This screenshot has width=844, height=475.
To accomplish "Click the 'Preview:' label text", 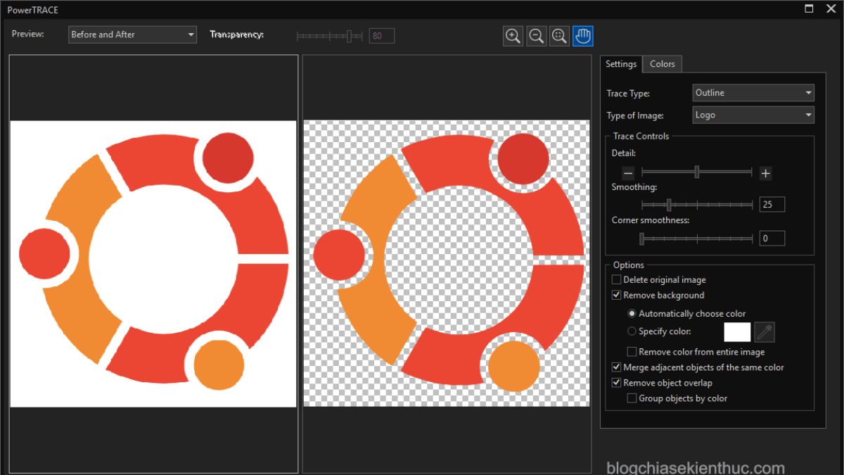I will click(28, 34).
